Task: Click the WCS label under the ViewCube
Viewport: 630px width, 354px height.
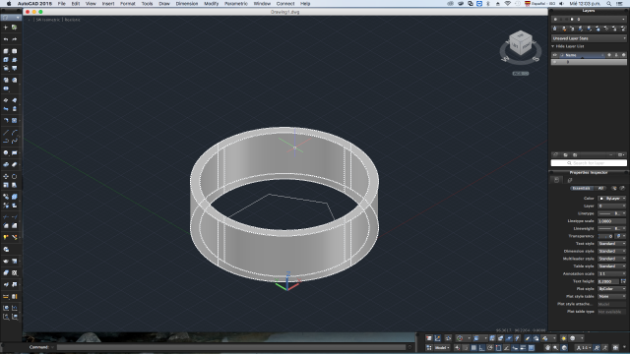Action: click(x=521, y=74)
